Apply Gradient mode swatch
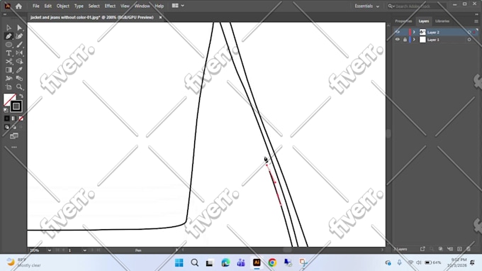 click(14, 118)
